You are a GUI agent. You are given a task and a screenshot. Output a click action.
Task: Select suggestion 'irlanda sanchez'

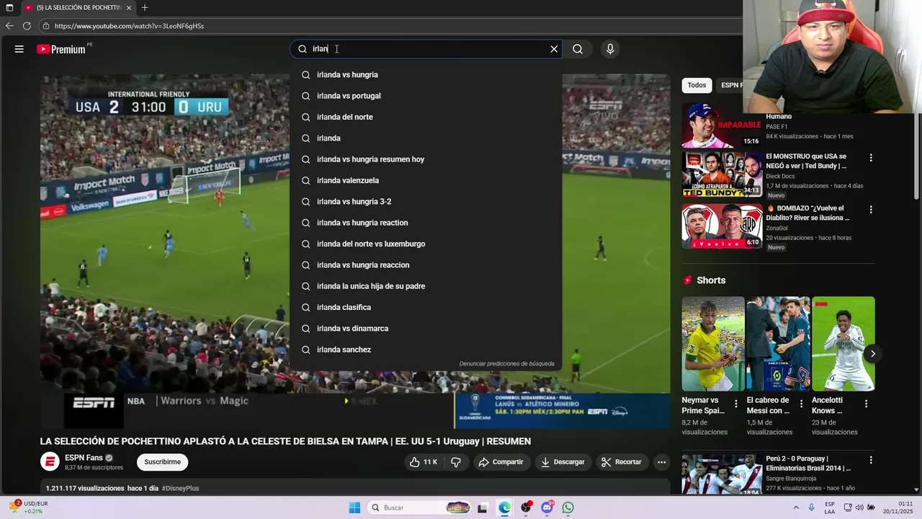[426, 350]
